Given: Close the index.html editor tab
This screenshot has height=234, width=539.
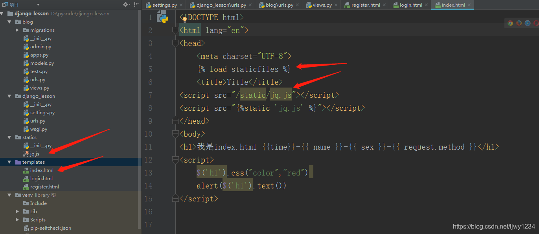Looking at the screenshot, I should [x=469, y=5].
